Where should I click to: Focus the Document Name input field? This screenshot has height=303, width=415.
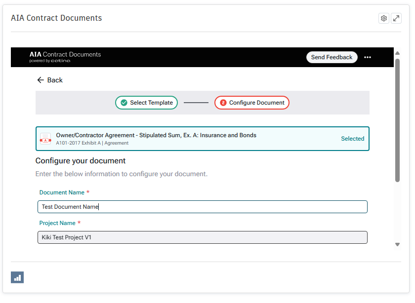pyautogui.click(x=203, y=207)
